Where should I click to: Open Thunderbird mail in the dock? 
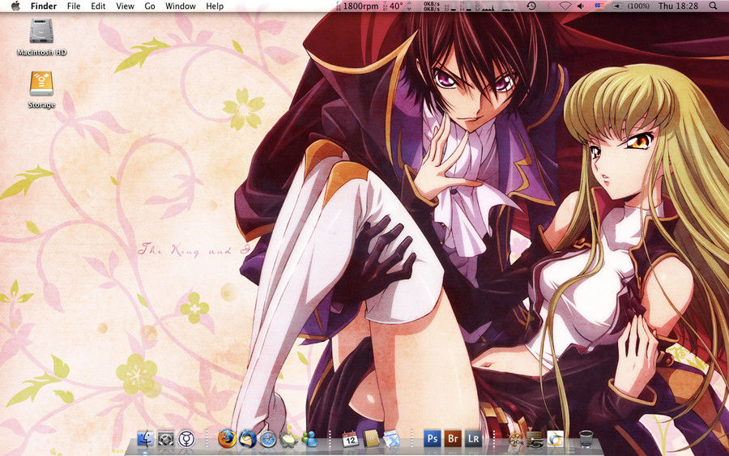click(x=247, y=439)
